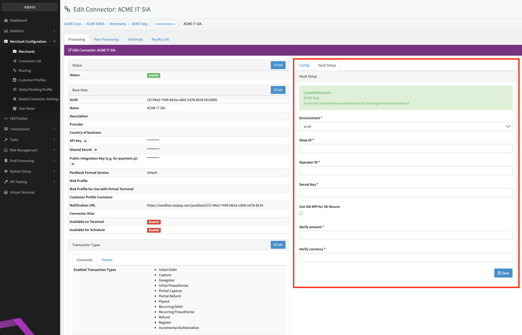Edit the Base Data section
The image size is (522, 335).
click(278, 90)
